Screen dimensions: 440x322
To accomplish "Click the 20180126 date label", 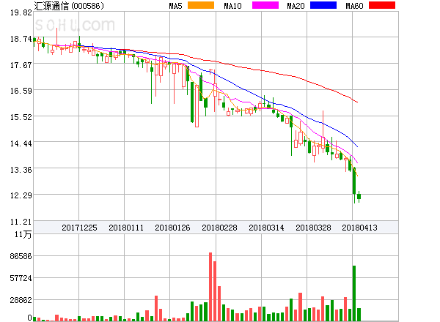I will 172,228.
